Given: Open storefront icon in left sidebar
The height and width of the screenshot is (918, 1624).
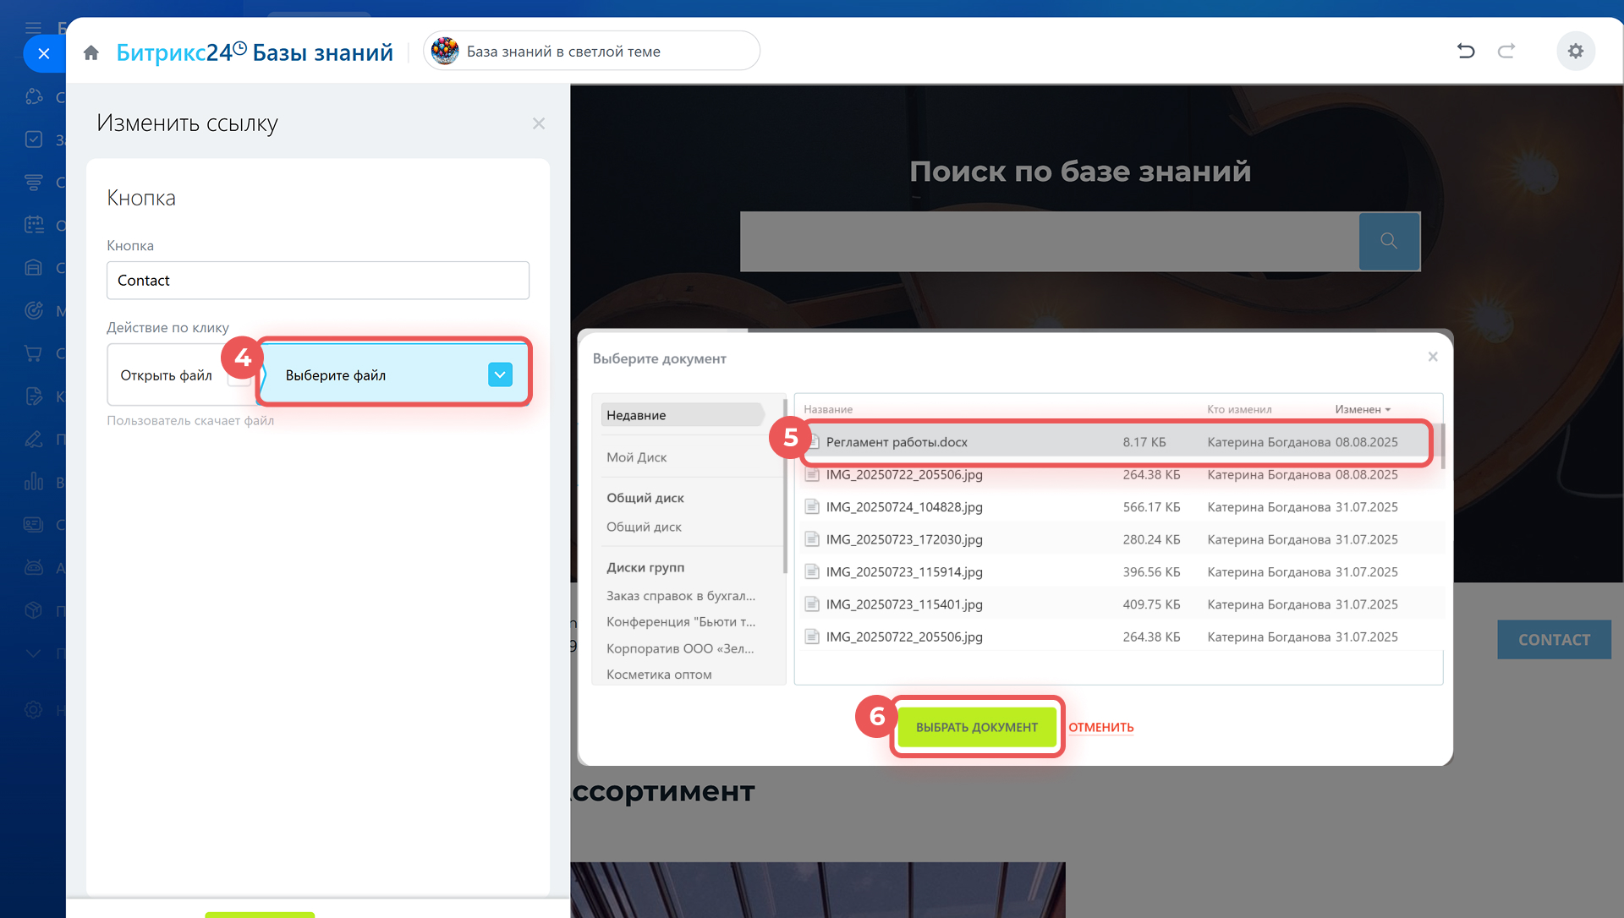Looking at the screenshot, I should 33,267.
